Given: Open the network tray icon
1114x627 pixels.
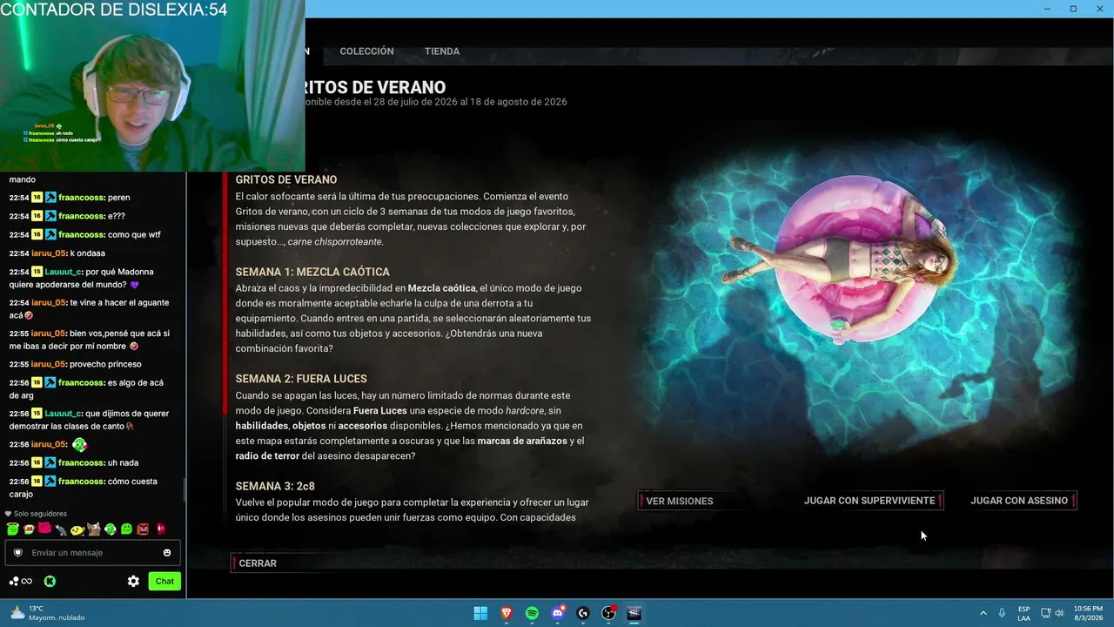Looking at the screenshot, I should (x=1046, y=613).
